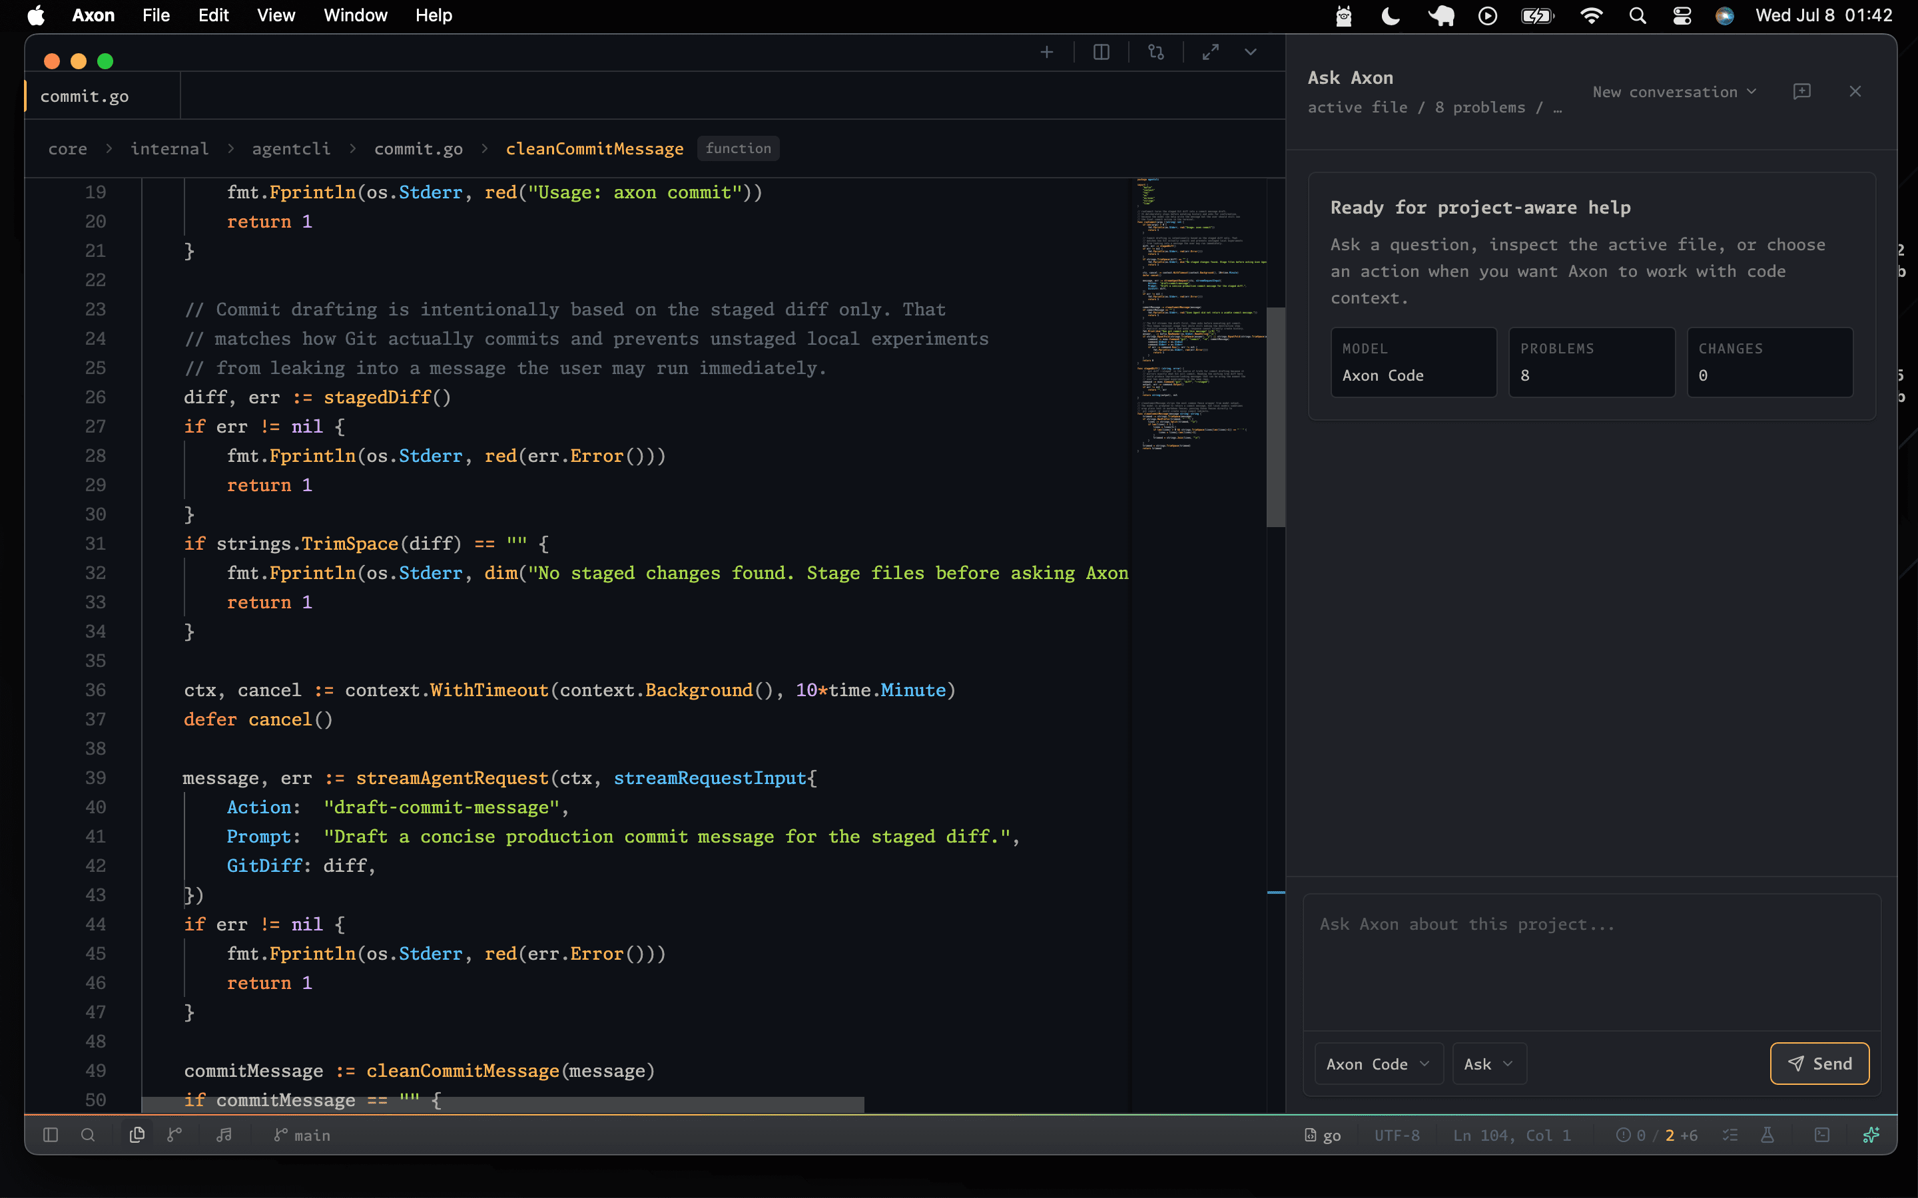
Task: Open the Axon app menu
Action: (93, 15)
